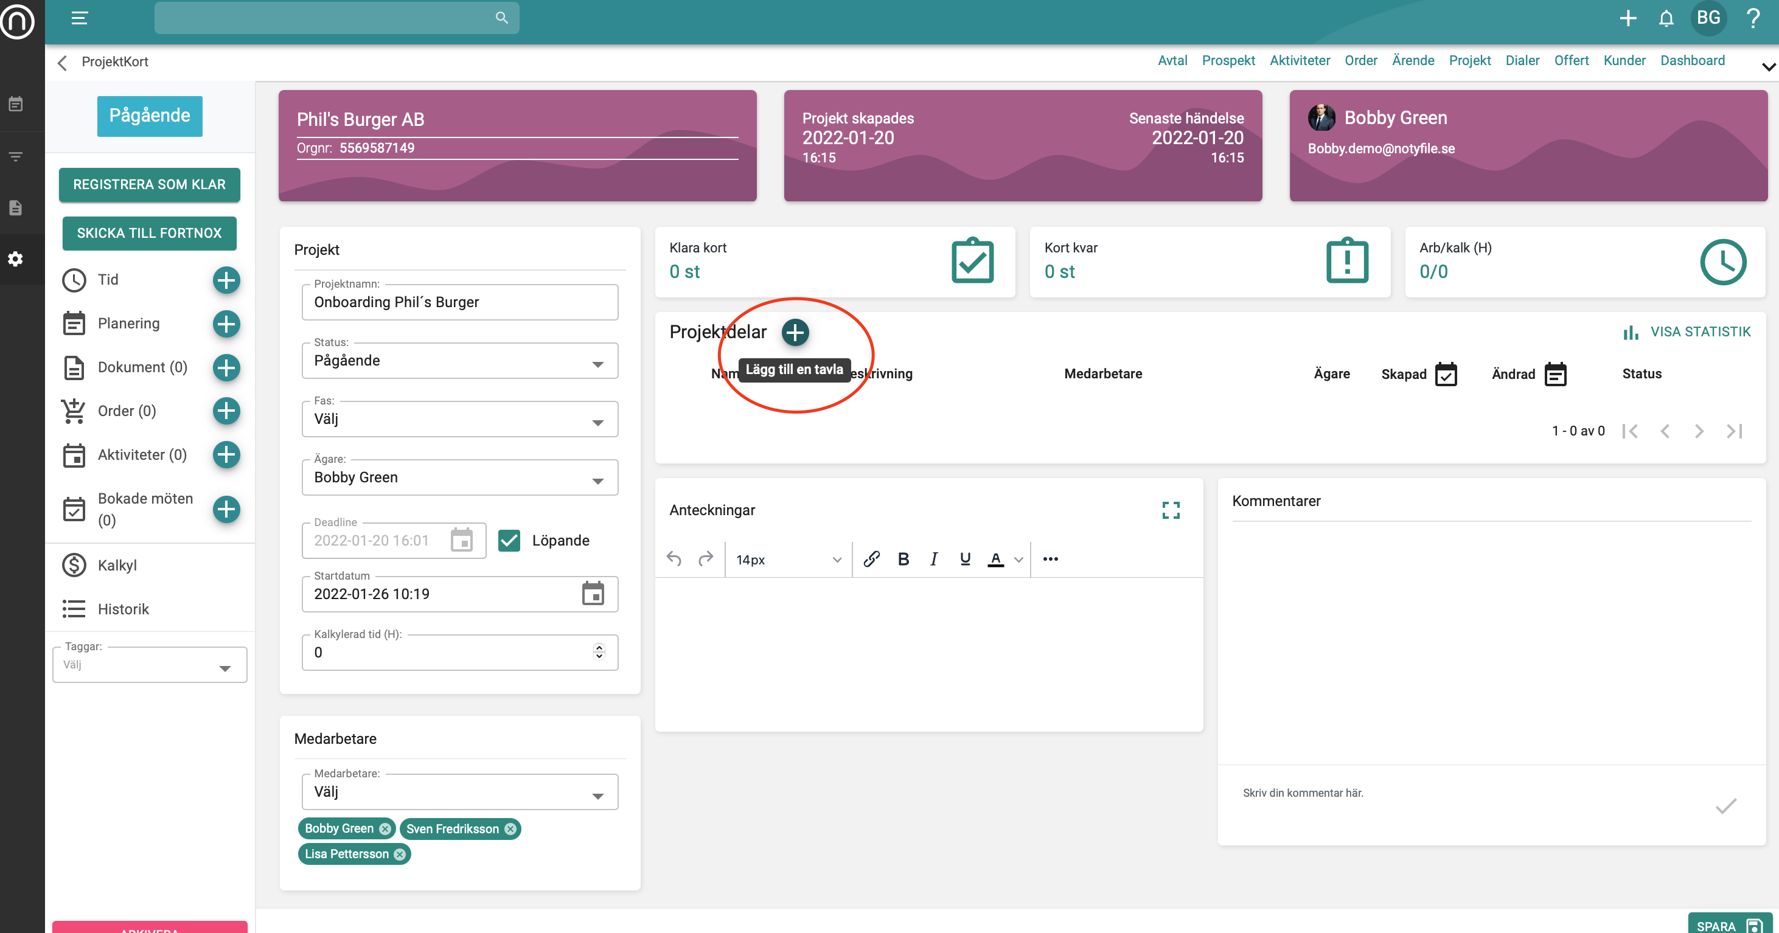The height and width of the screenshot is (933, 1779).
Task: Add new time entry beside Tid
Action: tap(226, 280)
